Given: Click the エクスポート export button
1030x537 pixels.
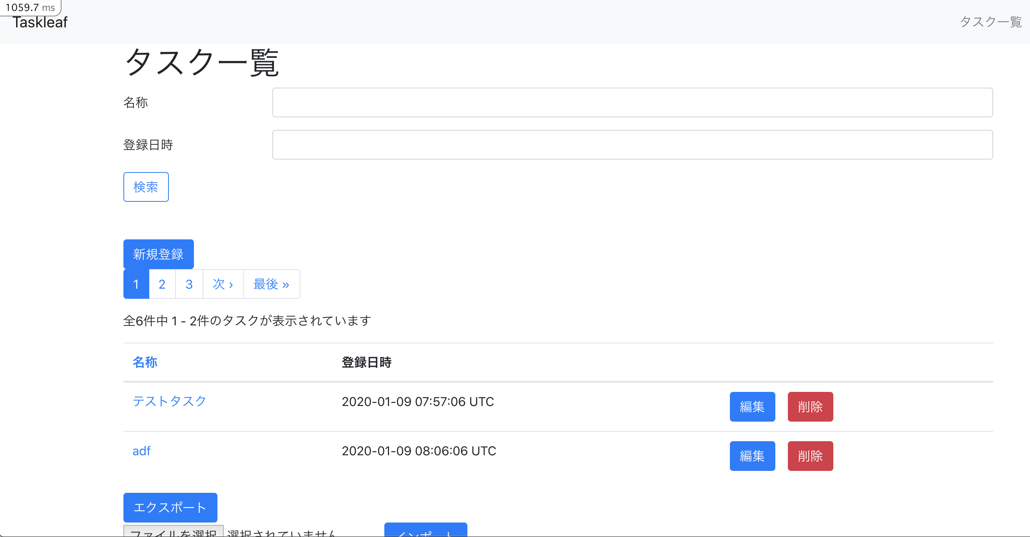Looking at the screenshot, I should (170, 507).
